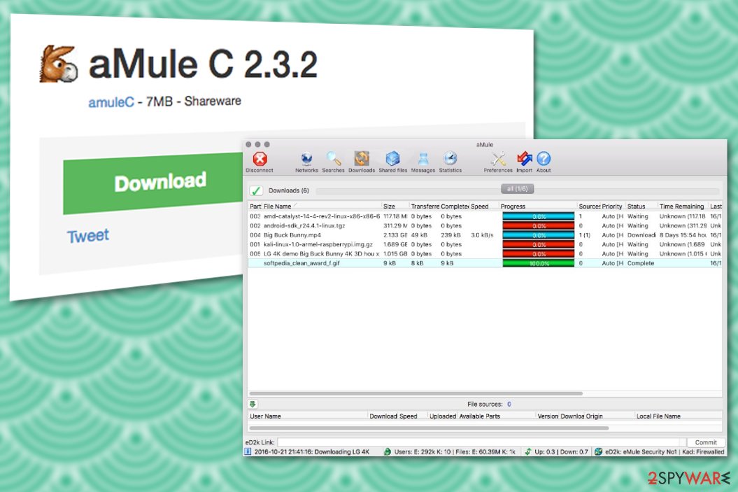Open the Networks view in aMule

coord(306,162)
